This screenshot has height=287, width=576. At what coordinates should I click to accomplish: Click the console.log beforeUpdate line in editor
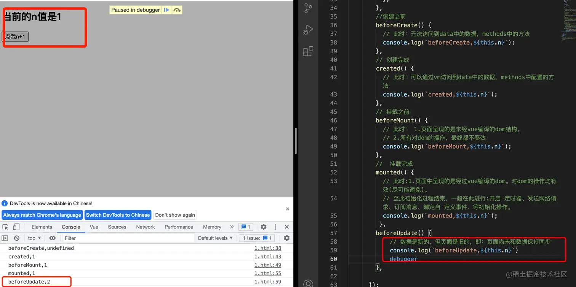coord(454,250)
